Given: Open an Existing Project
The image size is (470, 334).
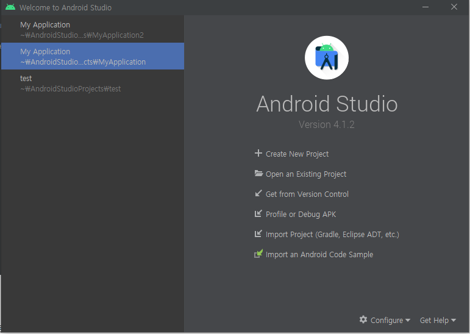Looking at the screenshot, I should [306, 174].
